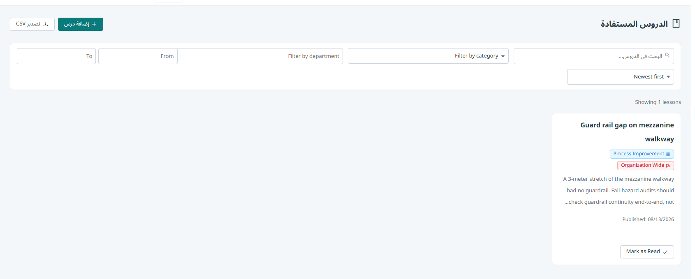This screenshot has height=279, width=695.
Task: Click the Showing 1 lessons count
Action: click(658, 102)
